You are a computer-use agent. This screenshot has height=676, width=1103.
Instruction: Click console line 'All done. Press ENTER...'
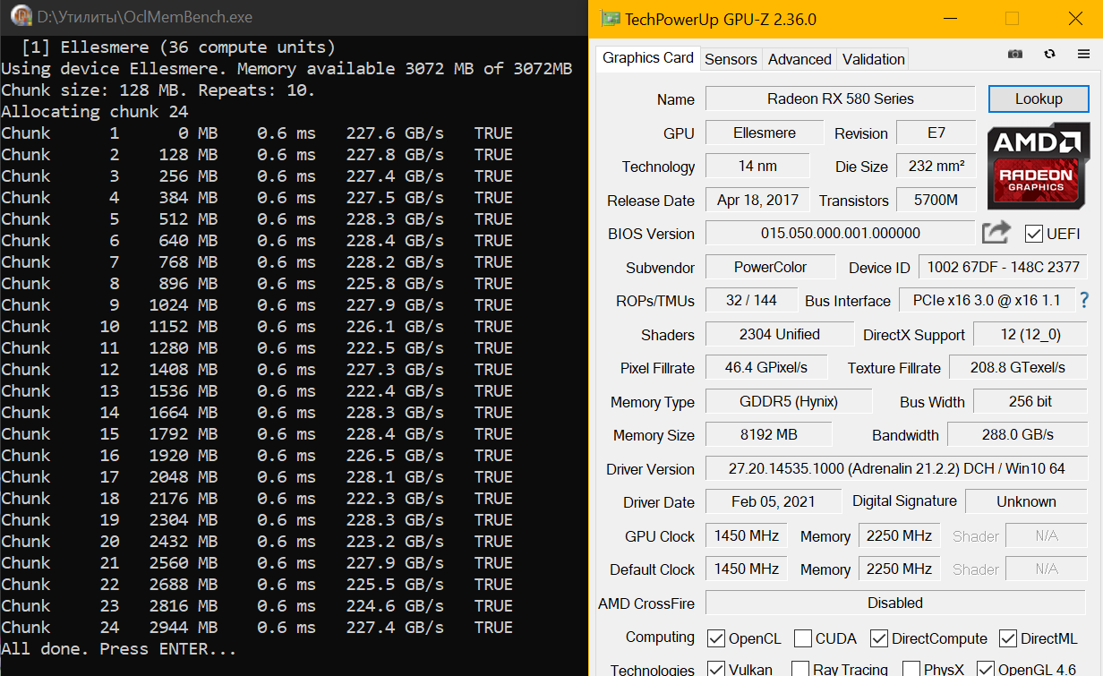pos(119,648)
